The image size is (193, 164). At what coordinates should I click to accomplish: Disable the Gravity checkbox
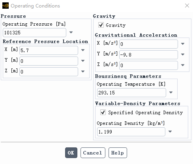101,25
